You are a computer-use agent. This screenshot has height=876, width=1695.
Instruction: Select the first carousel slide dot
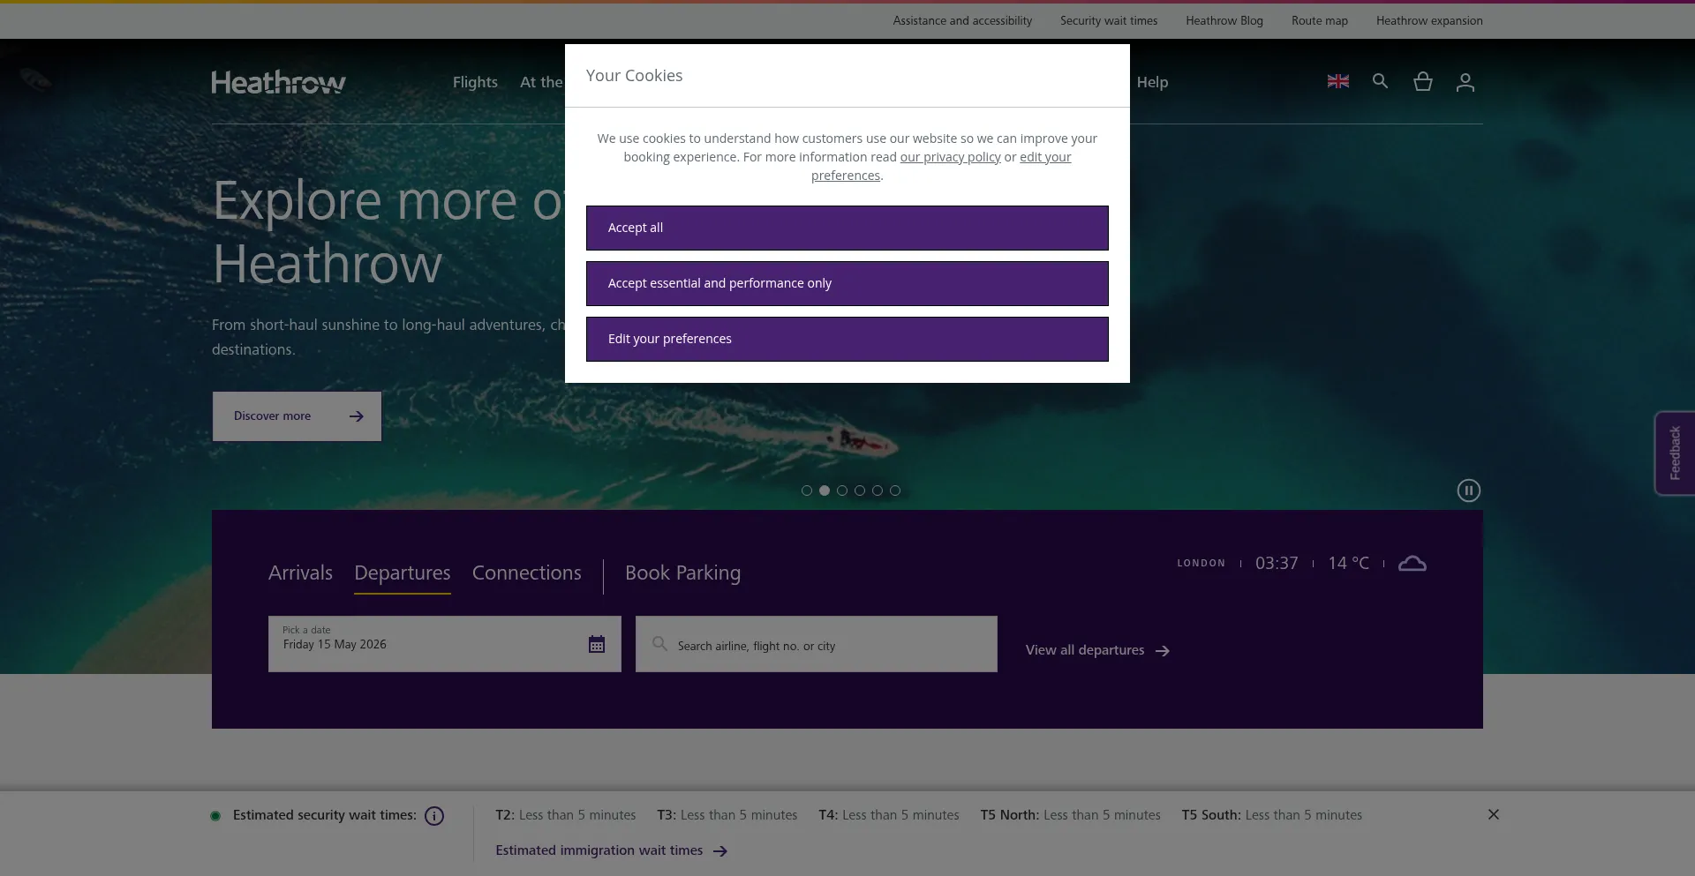click(x=806, y=490)
